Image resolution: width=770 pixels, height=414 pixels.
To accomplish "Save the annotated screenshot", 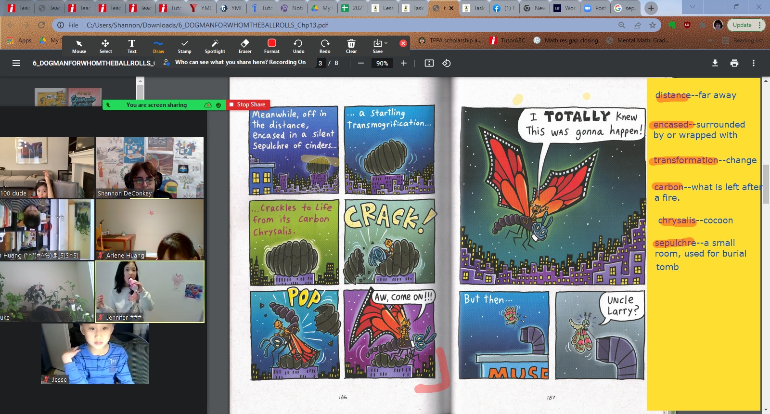I will coord(378,46).
